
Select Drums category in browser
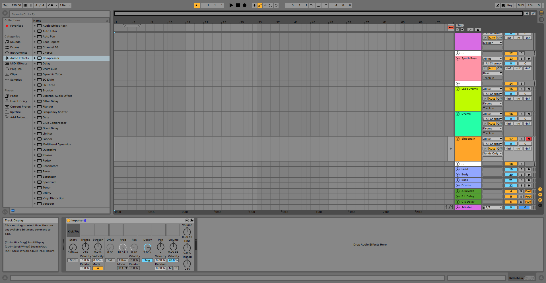[x=15, y=47]
